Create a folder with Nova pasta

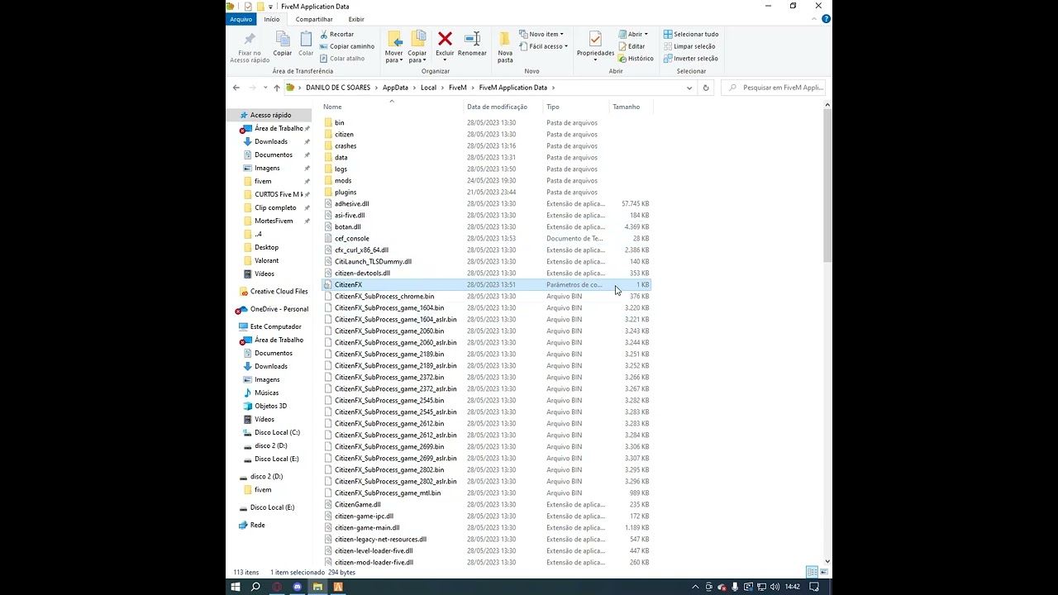click(505, 47)
